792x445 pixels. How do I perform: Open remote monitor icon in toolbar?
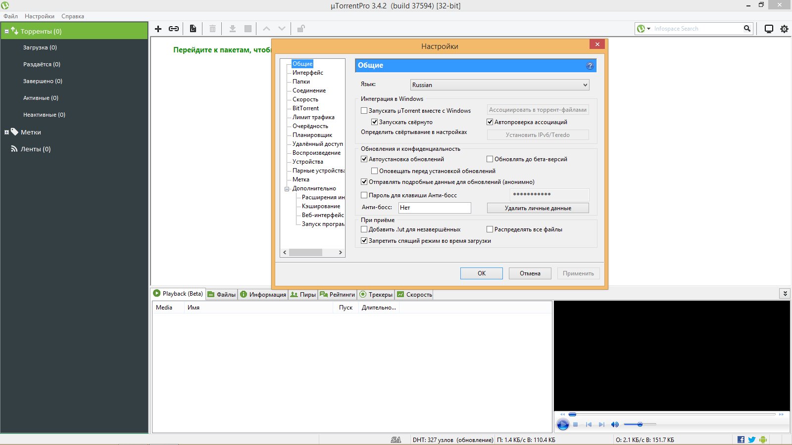[x=769, y=29]
